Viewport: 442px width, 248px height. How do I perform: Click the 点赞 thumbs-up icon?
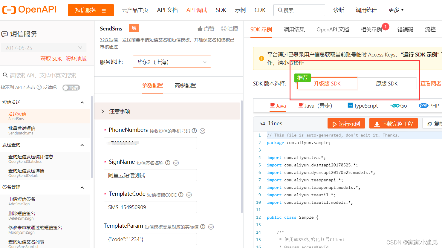click(x=200, y=29)
